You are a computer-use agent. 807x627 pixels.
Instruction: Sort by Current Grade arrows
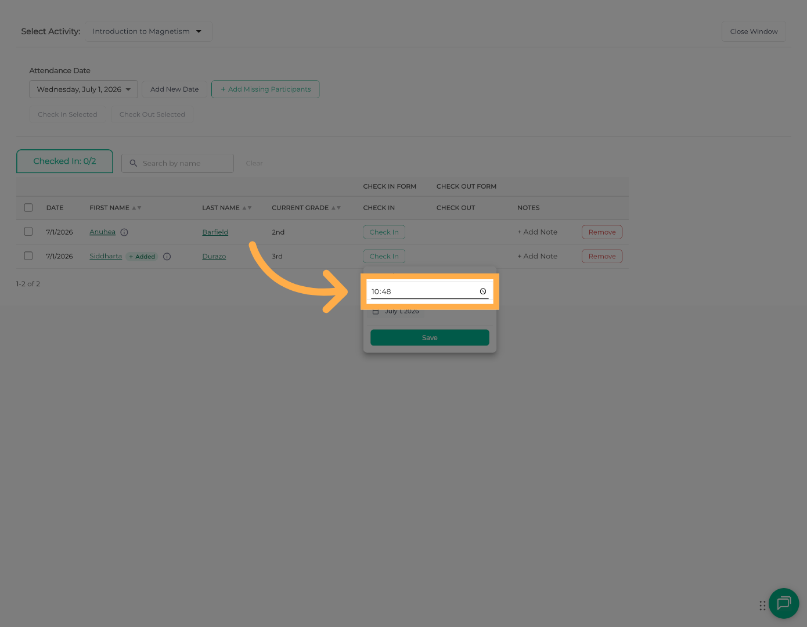pos(336,208)
